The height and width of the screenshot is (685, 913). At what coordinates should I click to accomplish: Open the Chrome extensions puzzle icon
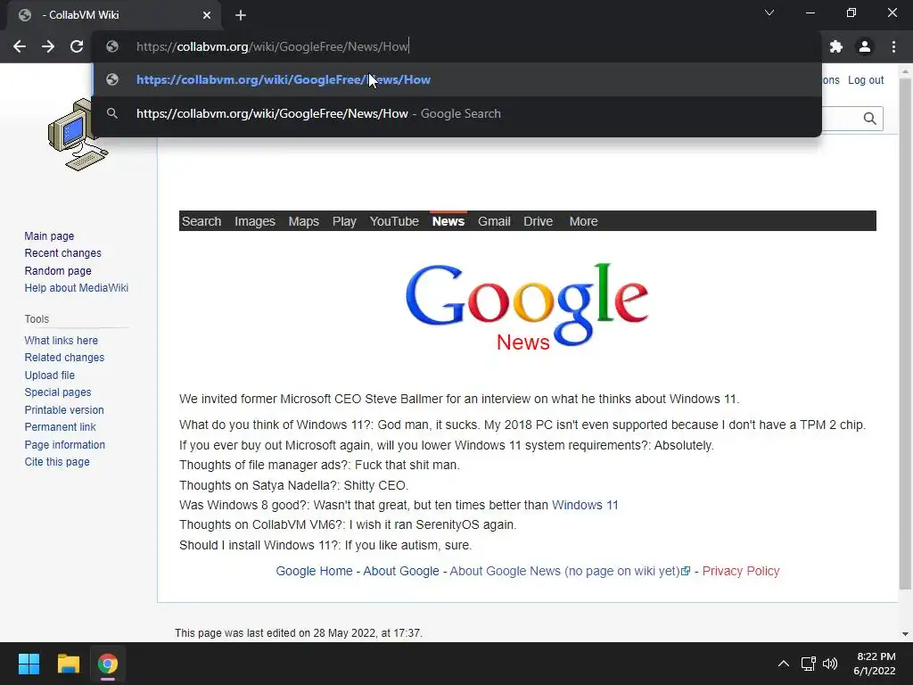pyautogui.click(x=836, y=46)
